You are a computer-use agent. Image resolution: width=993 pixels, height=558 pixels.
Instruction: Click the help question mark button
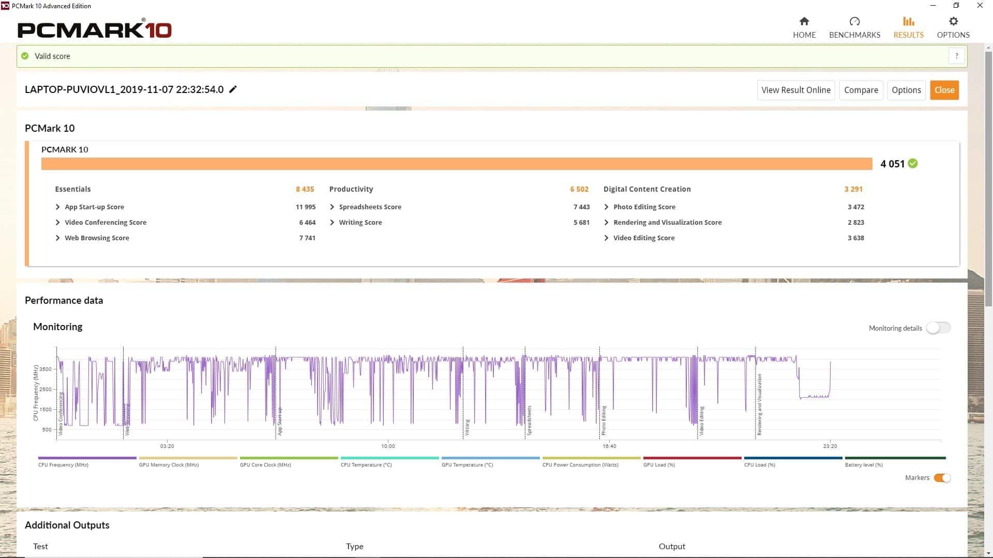tap(957, 56)
